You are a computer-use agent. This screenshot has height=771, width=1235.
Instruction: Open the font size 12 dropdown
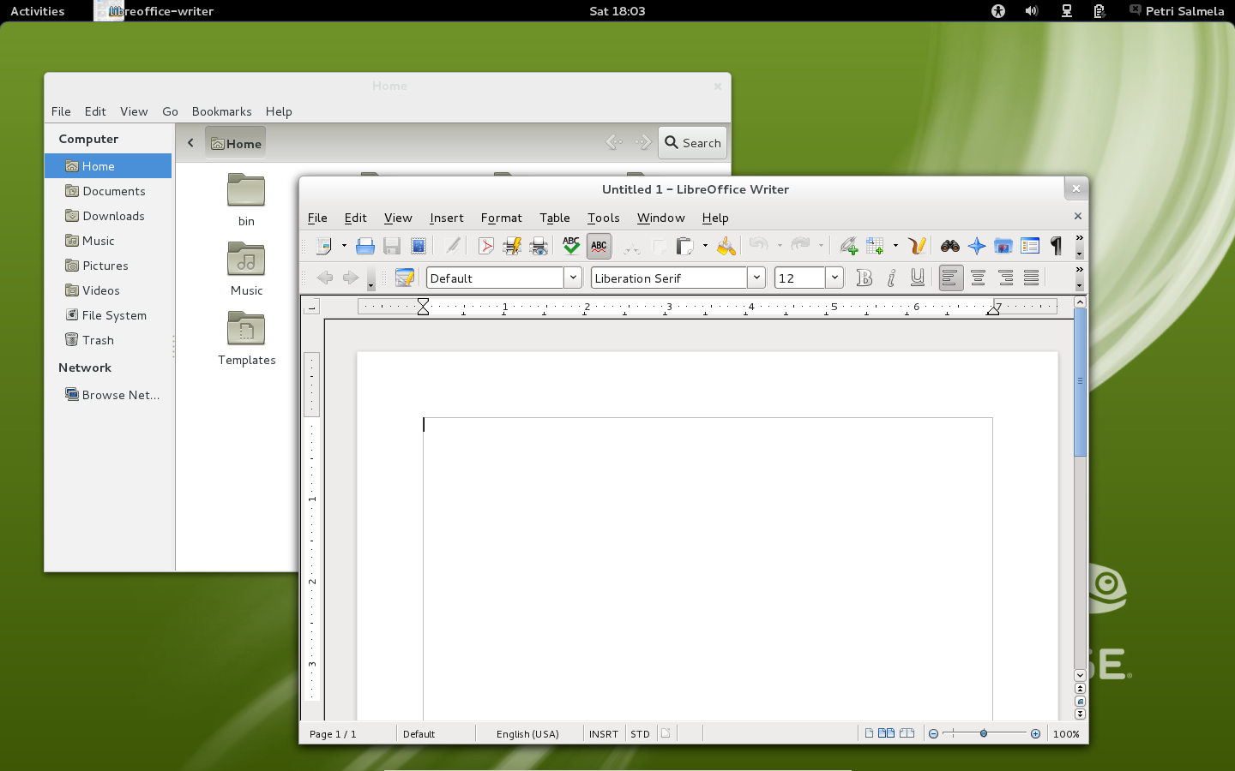(834, 278)
